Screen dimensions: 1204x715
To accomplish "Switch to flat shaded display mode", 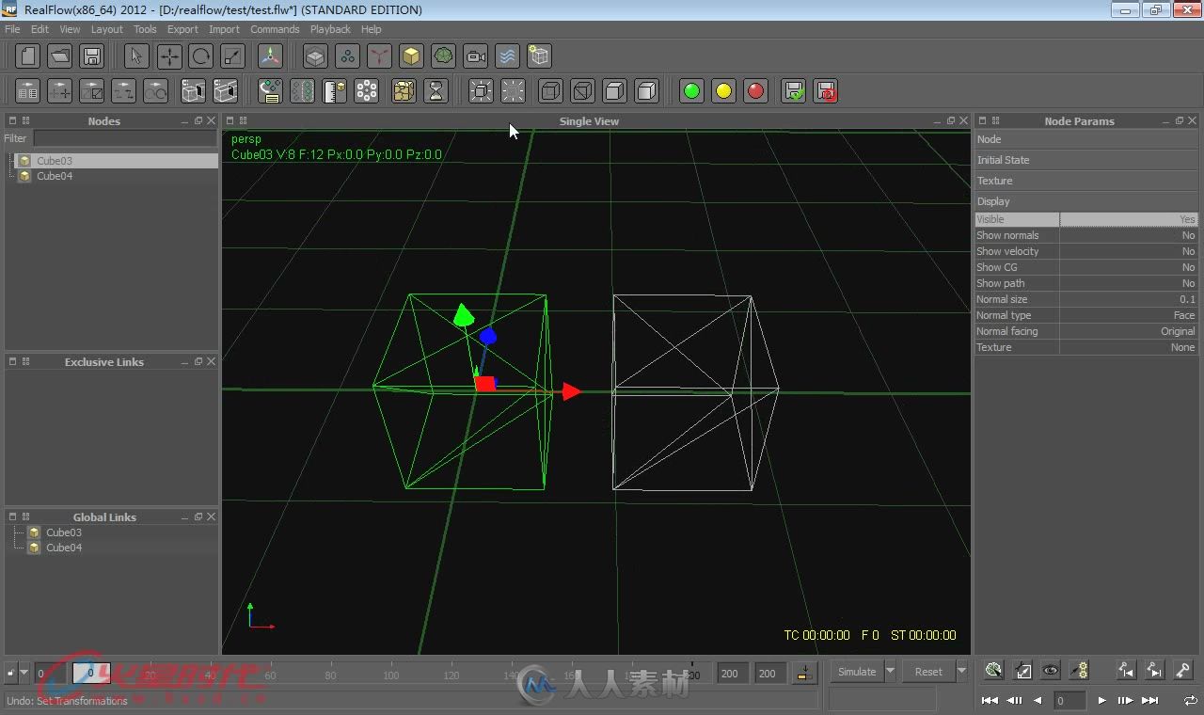I will [615, 91].
